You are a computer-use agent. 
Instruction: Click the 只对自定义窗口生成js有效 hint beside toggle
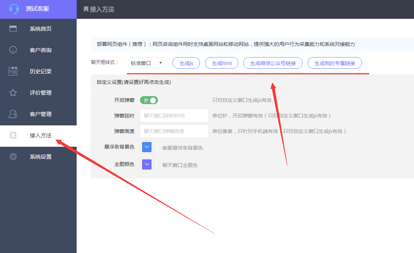tap(242, 100)
